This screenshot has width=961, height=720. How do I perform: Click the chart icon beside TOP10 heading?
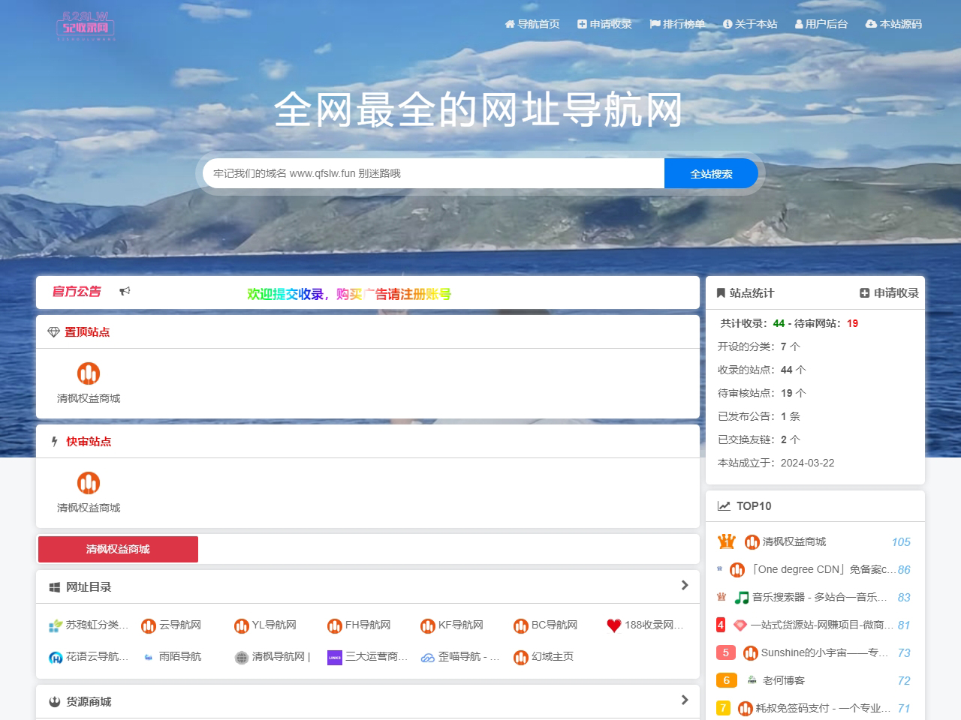point(723,505)
